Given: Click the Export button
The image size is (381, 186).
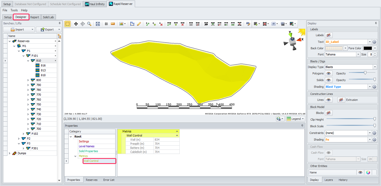Looking at the screenshot, I should pos(48,30).
